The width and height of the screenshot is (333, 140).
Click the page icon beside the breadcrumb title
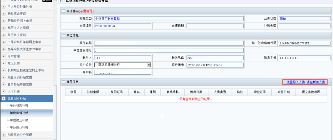pos(61,1)
